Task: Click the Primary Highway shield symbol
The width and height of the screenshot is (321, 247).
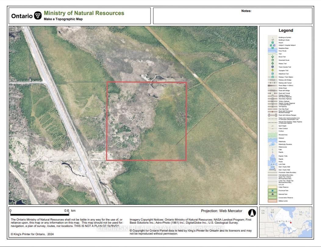Action: pos(273,96)
